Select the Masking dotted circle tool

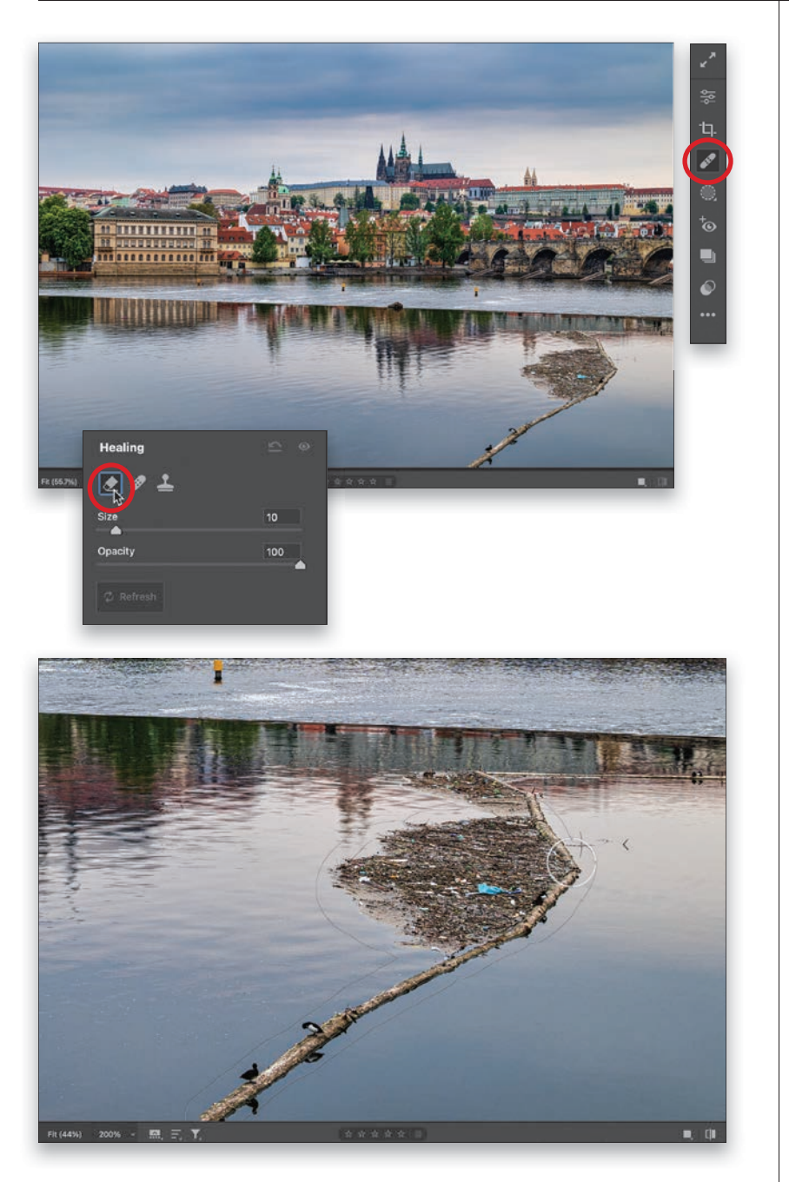[x=707, y=193]
